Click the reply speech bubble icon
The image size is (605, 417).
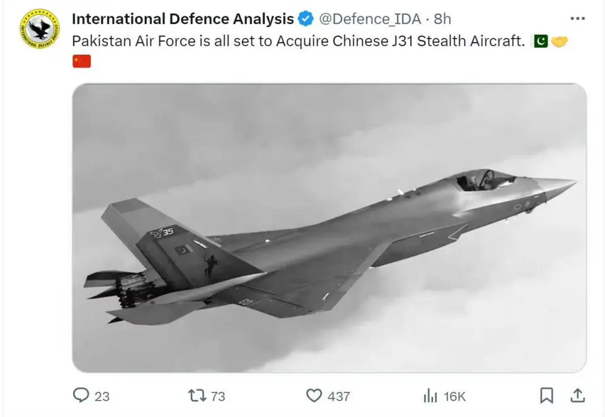click(81, 396)
